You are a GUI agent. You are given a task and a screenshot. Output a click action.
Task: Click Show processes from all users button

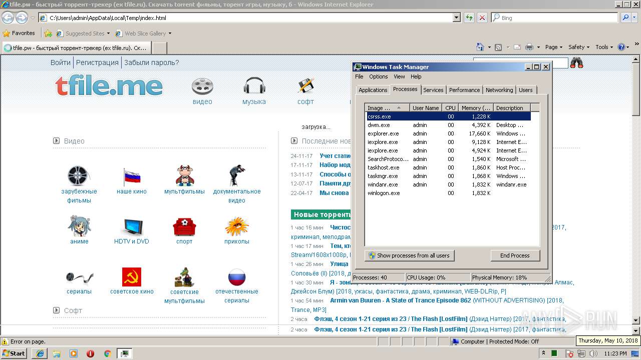point(410,255)
